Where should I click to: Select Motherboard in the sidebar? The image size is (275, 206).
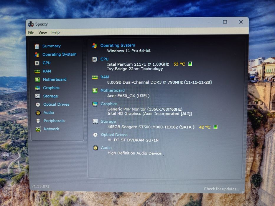[x=55, y=79]
